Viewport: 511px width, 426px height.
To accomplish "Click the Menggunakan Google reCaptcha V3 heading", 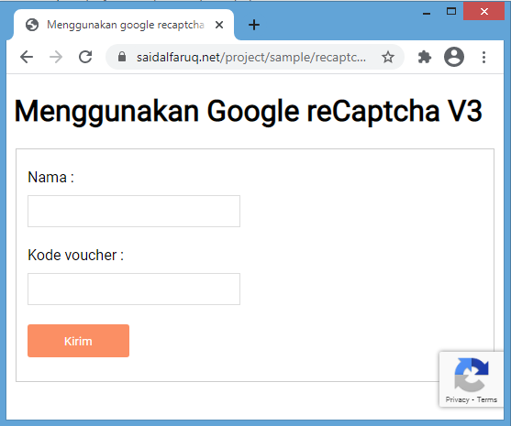I will pos(248,112).
